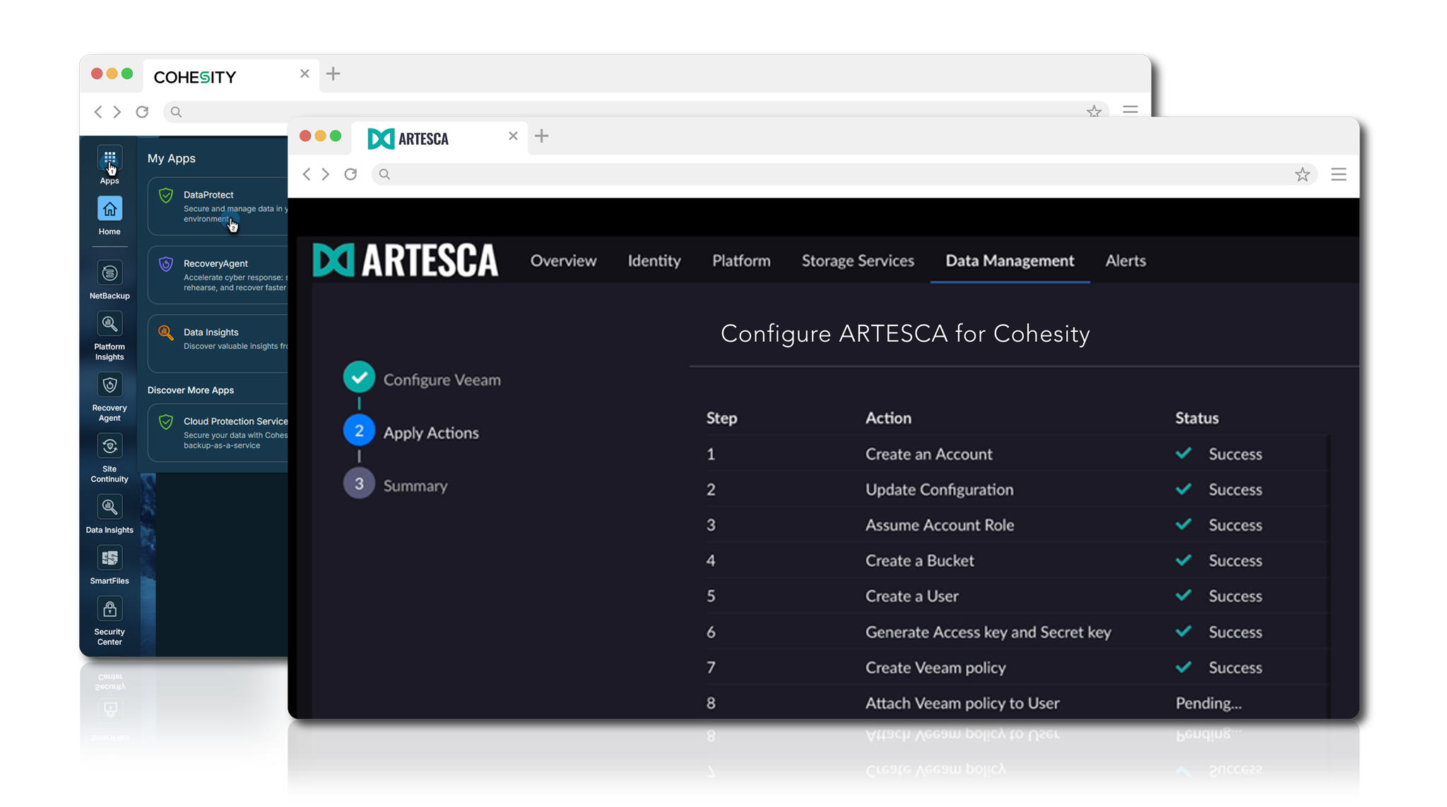
Task: Open SmartFiles sidebar icon
Action: click(110, 559)
